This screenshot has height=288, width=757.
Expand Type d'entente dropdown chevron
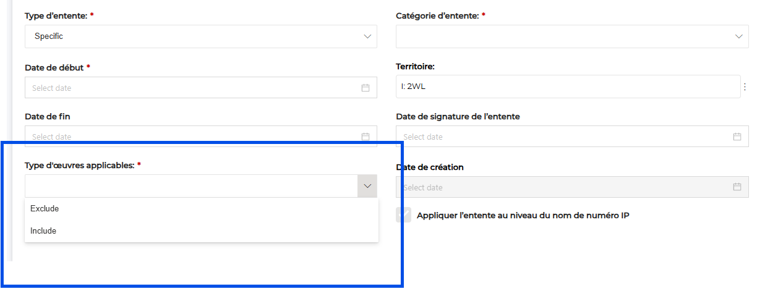(x=367, y=36)
